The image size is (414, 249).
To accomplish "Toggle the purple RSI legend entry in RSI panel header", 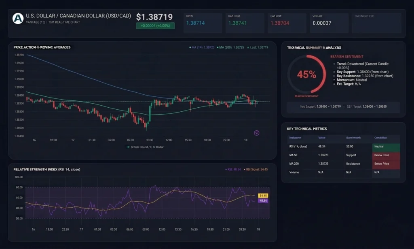I will 233,169.
